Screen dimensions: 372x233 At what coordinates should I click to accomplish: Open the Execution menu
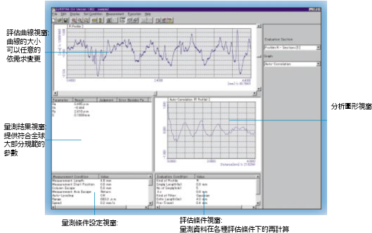(134, 14)
